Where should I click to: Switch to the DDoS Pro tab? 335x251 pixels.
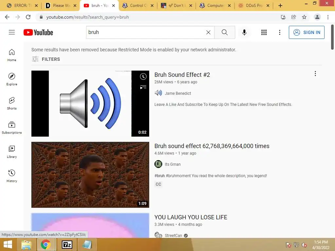[x=254, y=6]
